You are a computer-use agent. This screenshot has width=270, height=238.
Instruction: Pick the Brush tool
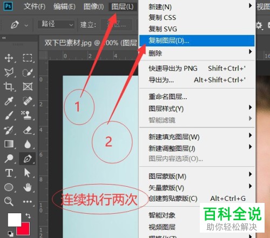[9, 115]
